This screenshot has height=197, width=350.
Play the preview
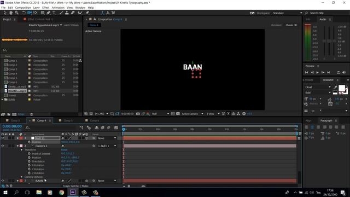[x=317, y=72]
